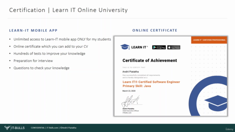Click the App Store badge on certificate
Image resolution: width=235 pixels, height=132 pixels.
click(x=174, y=47)
